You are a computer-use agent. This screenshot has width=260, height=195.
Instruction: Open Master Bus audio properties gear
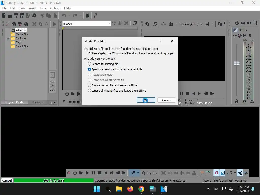pyautogui.click(x=237, y=23)
